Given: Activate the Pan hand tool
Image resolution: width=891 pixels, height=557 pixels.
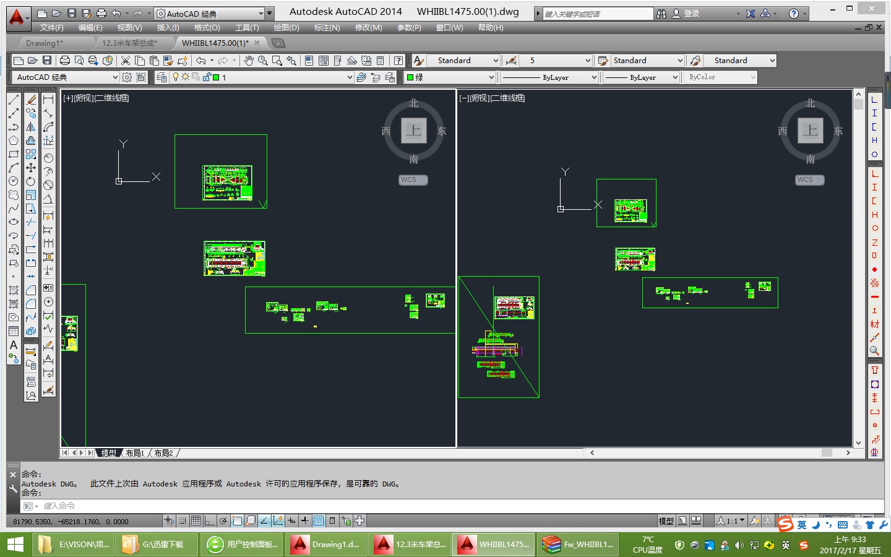Looking at the screenshot, I should tap(249, 60).
